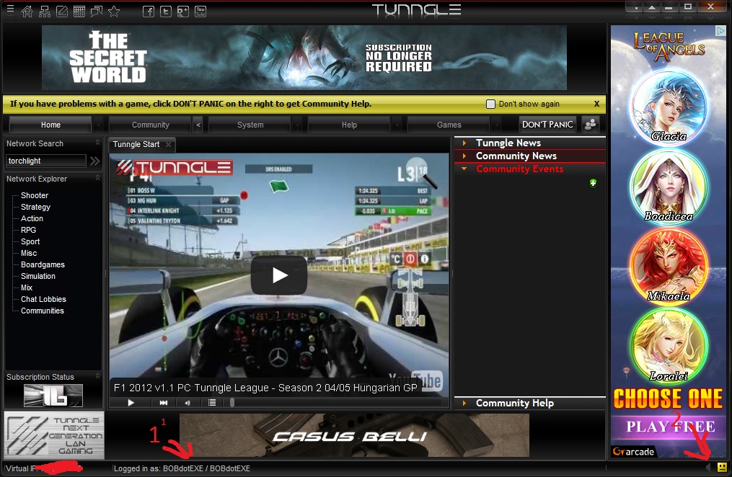Open Tunngle's Facebook page icon
The height and width of the screenshot is (477, 732).
click(x=149, y=12)
